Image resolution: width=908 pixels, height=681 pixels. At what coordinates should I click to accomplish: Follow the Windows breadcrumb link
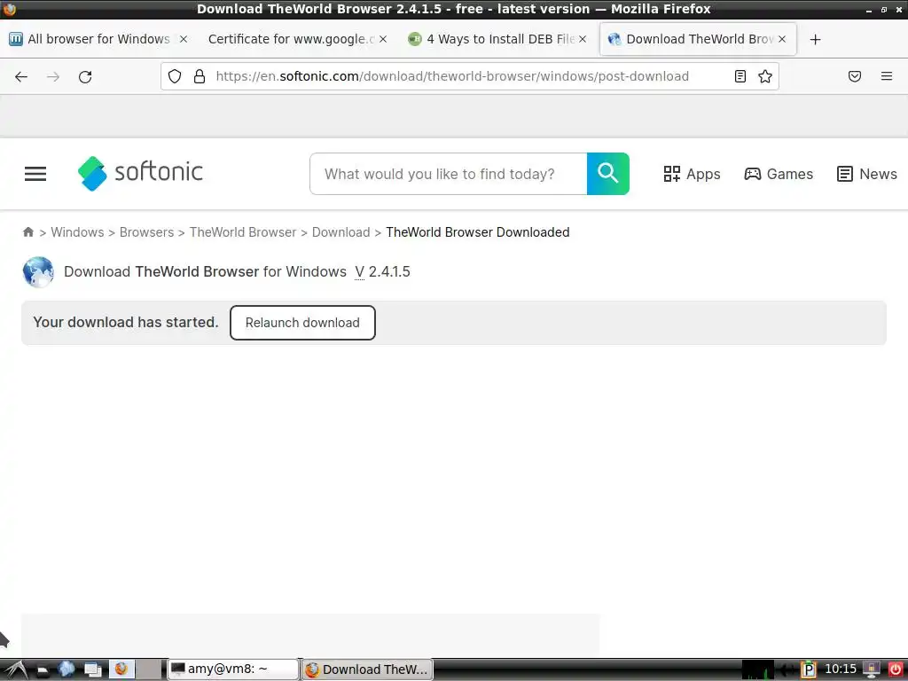click(x=77, y=232)
